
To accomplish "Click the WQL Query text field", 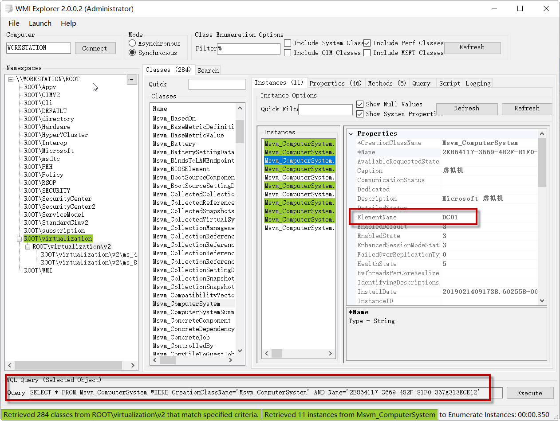I will click(266, 393).
